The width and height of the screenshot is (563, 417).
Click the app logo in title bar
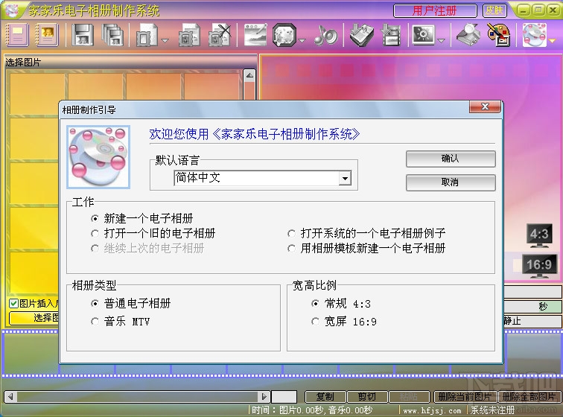[10, 10]
